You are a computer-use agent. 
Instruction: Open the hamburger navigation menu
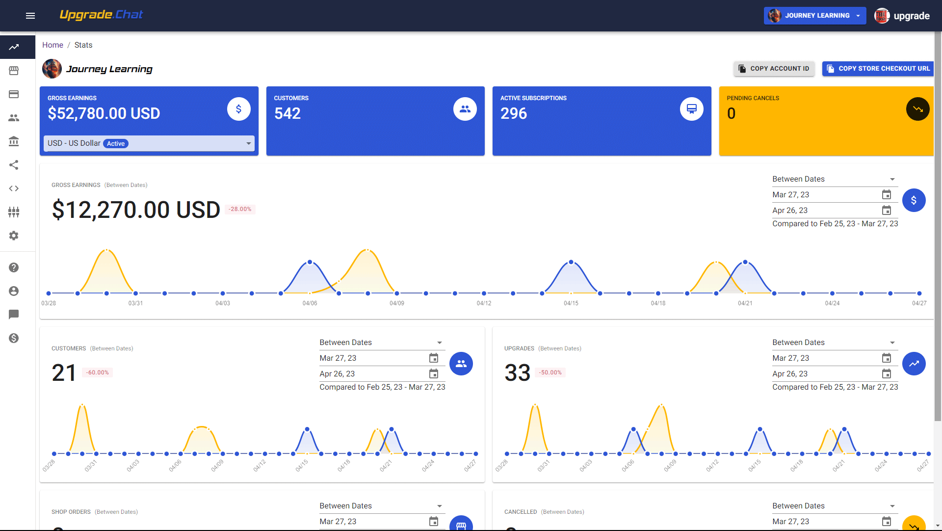(x=30, y=16)
